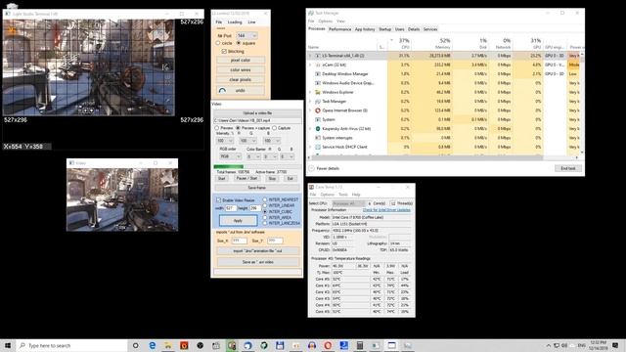Select INTER_NEAREST interpolation option
The height and width of the screenshot is (352, 626).
coord(265,199)
